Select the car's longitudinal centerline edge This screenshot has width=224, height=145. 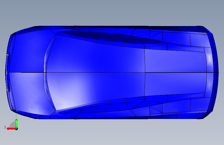coord(112,72)
